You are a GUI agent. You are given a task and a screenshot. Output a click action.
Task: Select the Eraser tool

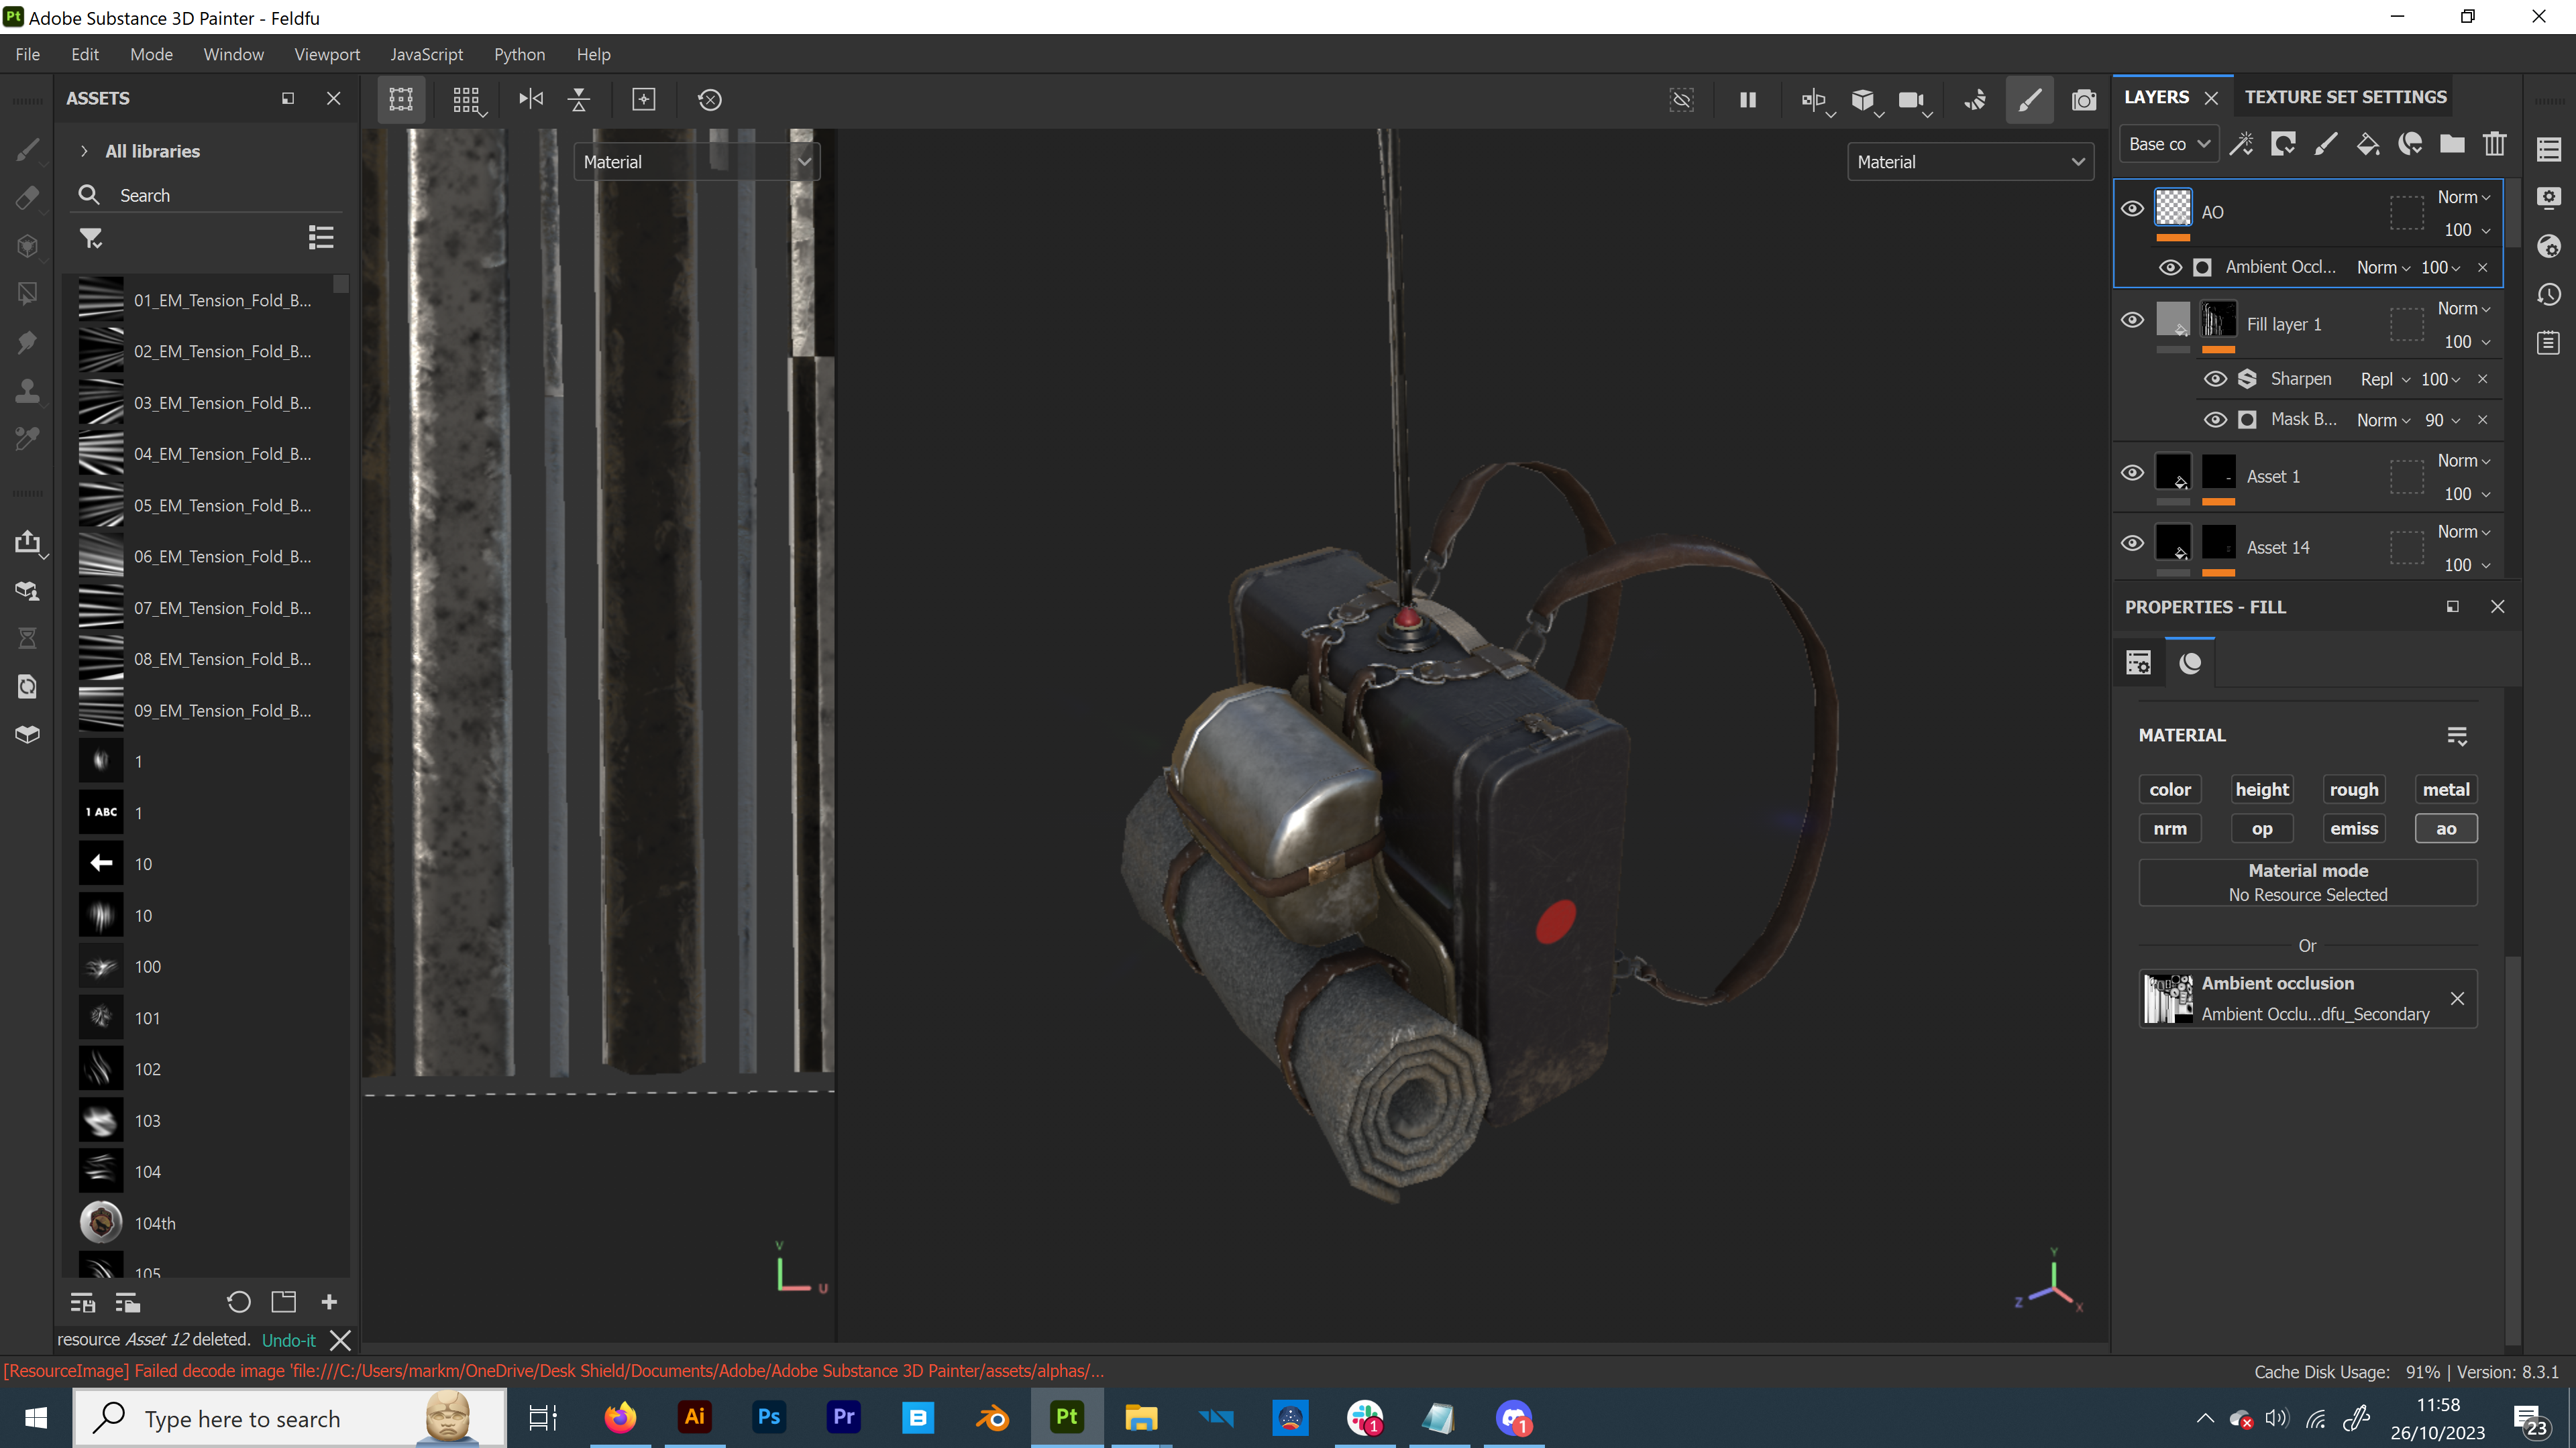click(28, 198)
